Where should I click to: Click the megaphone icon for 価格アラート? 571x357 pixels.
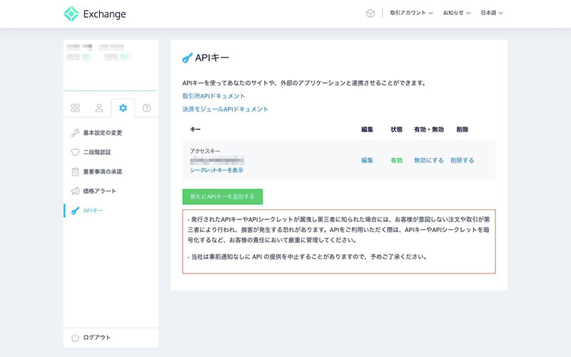[x=75, y=191]
